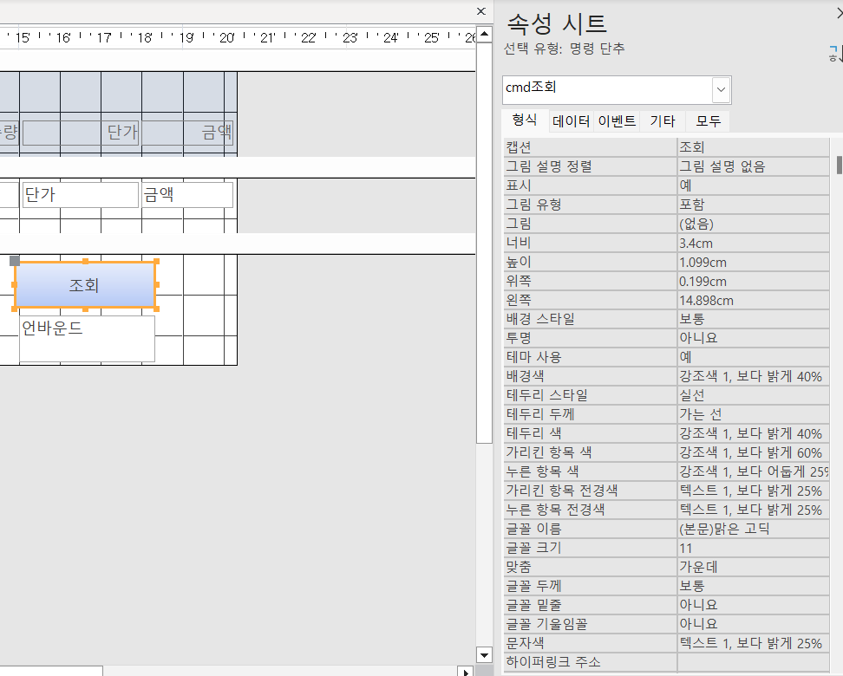Click the gray move handle on 조회 button

[x=14, y=261]
